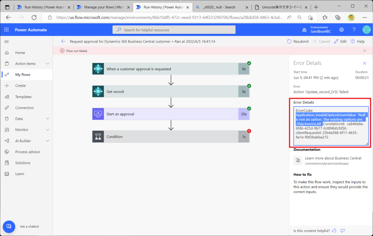Open a new browser tab
The width and height of the screenshot is (373, 236).
[316, 7]
